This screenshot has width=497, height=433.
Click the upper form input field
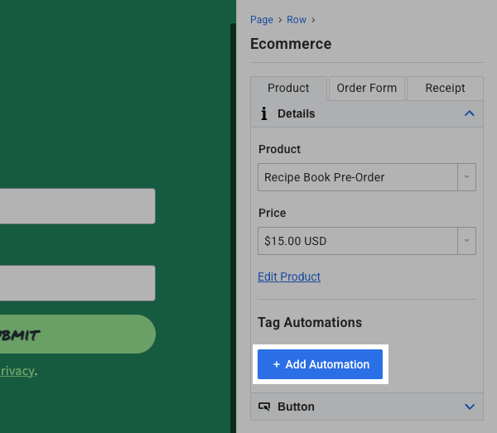point(75,206)
